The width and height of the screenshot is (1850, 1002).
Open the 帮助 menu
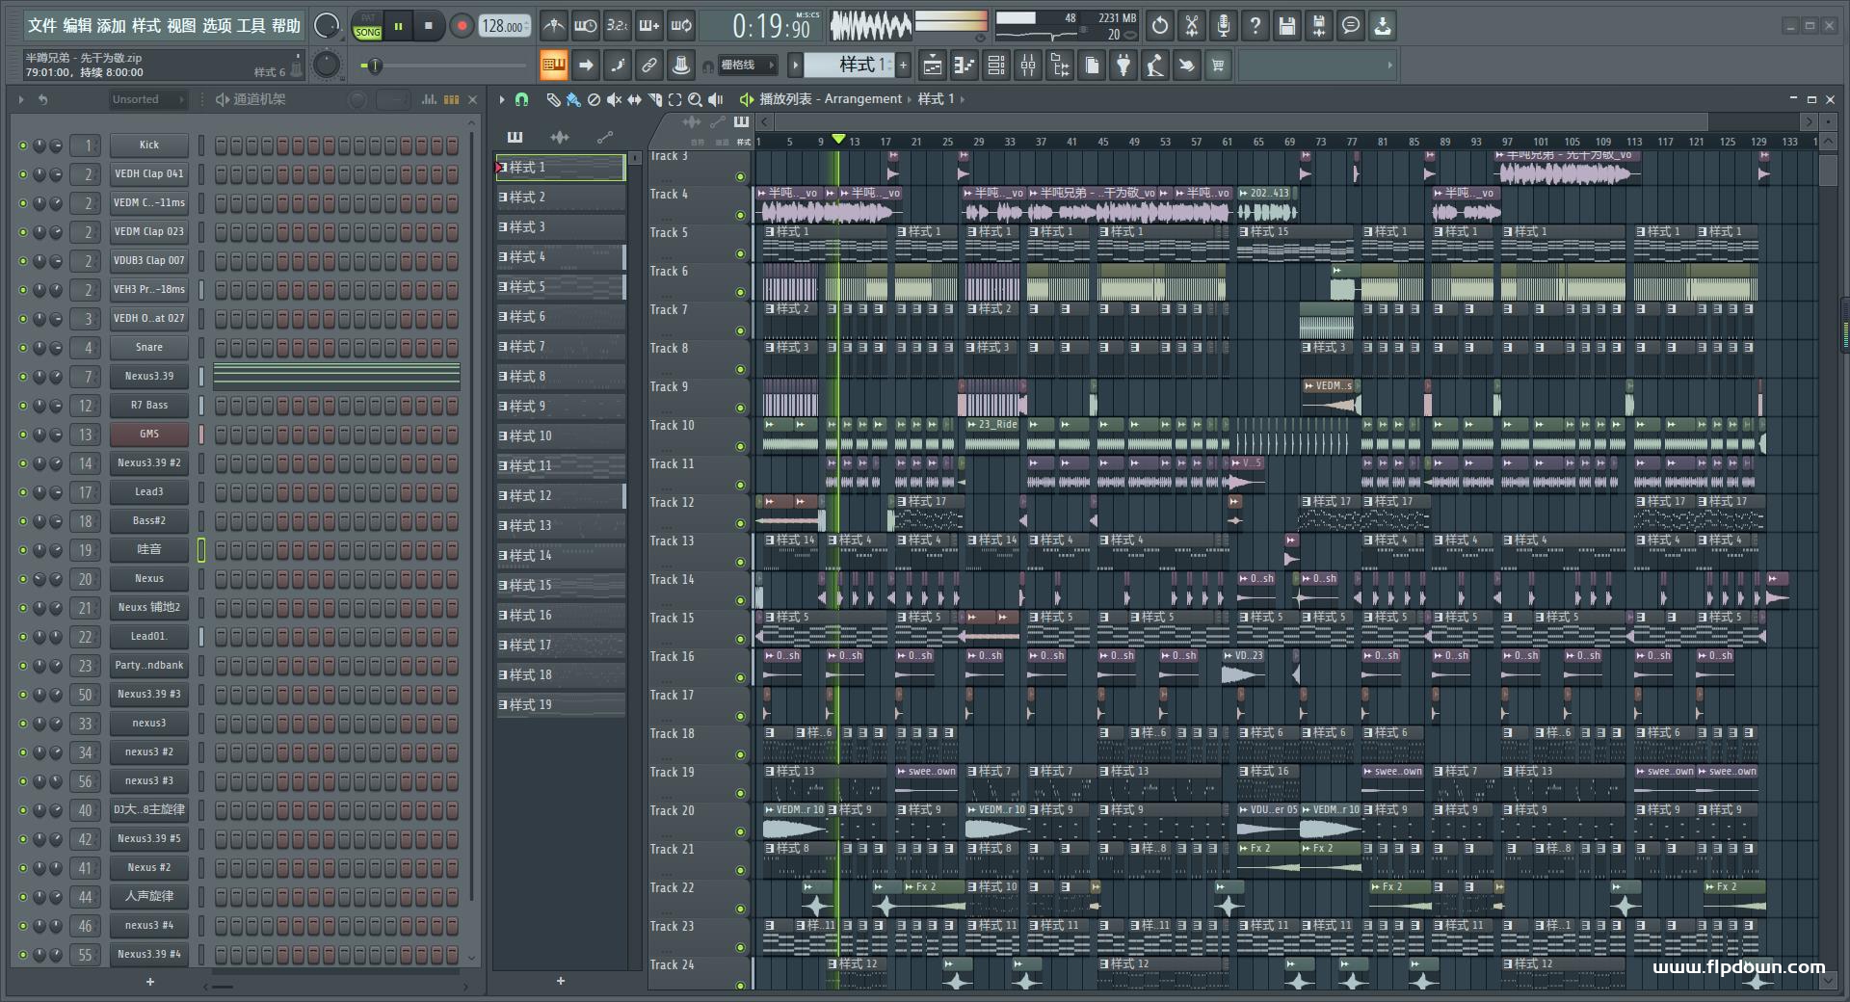click(286, 26)
